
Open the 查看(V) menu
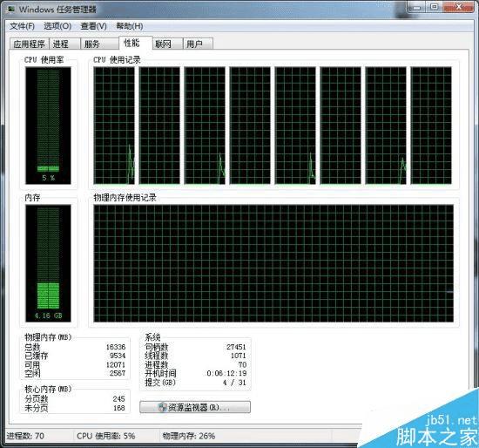[x=94, y=26]
